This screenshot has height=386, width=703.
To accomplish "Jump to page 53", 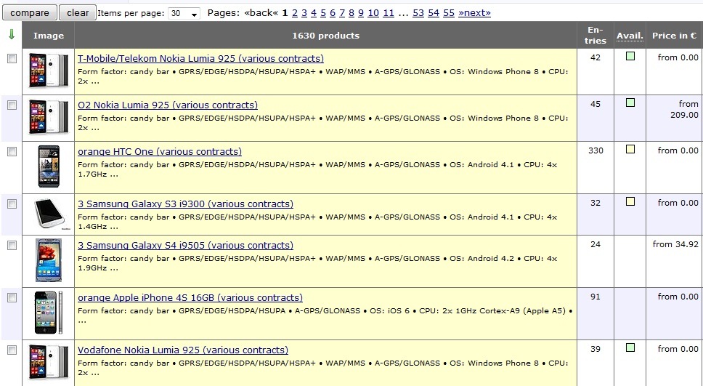I will pos(418,13).
